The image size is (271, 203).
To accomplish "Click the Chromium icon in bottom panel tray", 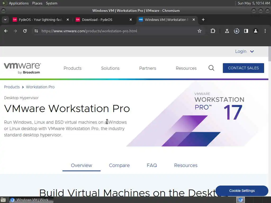I will [x=241, y=200].
